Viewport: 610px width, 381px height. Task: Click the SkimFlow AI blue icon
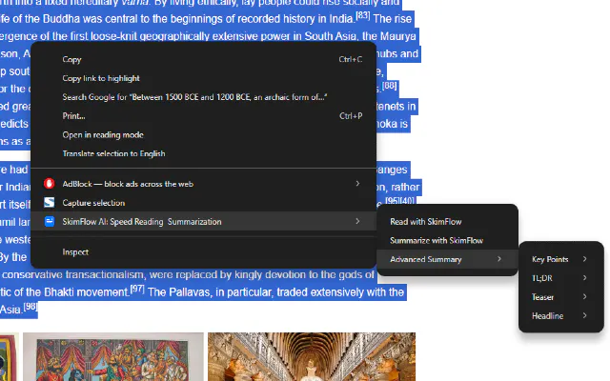(49, 221)
